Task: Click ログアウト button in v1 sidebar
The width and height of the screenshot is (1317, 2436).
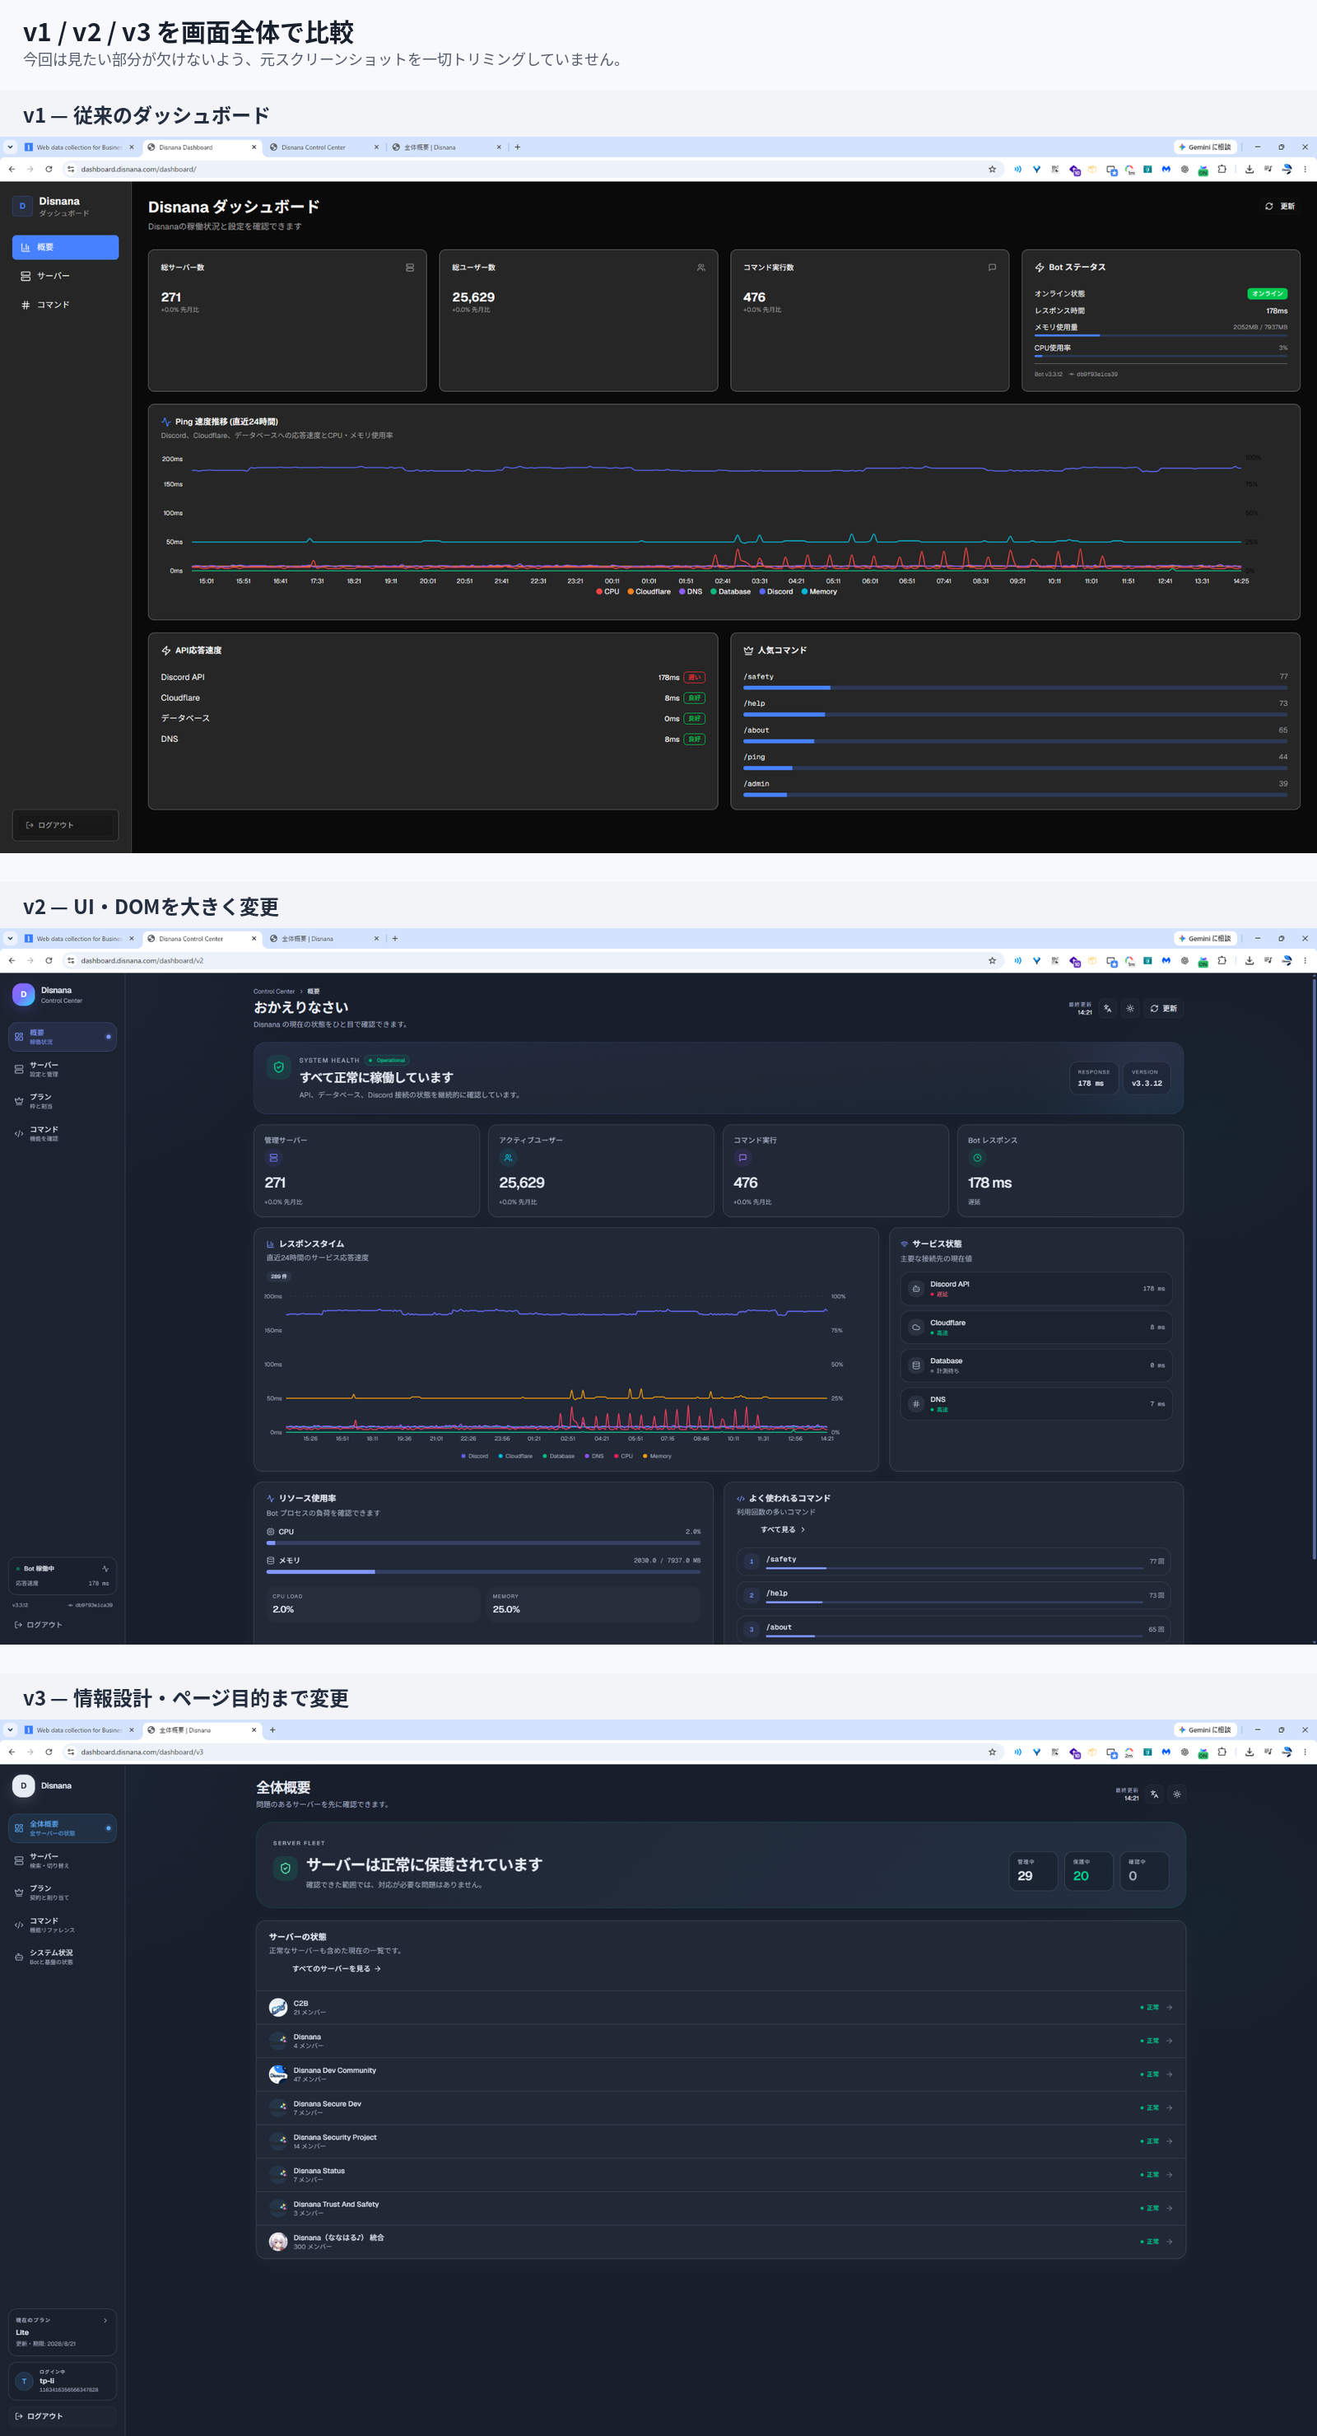Action: pos(65,824)
